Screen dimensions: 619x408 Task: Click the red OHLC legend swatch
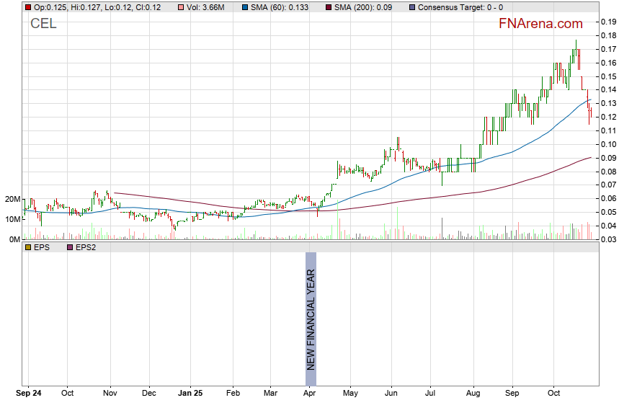(x=28, y=7)
